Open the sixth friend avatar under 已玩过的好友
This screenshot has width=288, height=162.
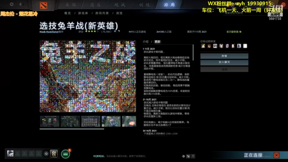click(233, 46)
